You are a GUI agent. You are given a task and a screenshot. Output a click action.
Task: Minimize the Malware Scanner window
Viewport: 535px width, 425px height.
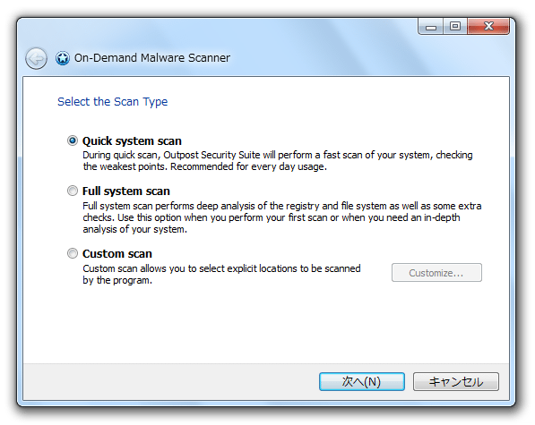coord(431,27)
